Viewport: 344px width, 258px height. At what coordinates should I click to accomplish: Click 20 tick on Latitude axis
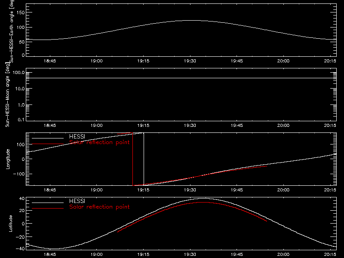pyautogui.click(x=22, y=211)
